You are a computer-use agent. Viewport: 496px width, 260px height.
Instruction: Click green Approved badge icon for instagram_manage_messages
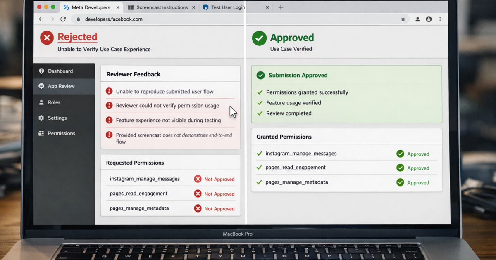pos(400,154)
